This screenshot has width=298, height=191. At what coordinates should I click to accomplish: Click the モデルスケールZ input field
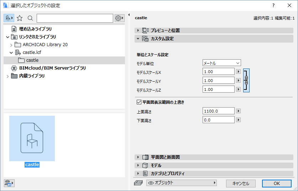click(218, 89)
